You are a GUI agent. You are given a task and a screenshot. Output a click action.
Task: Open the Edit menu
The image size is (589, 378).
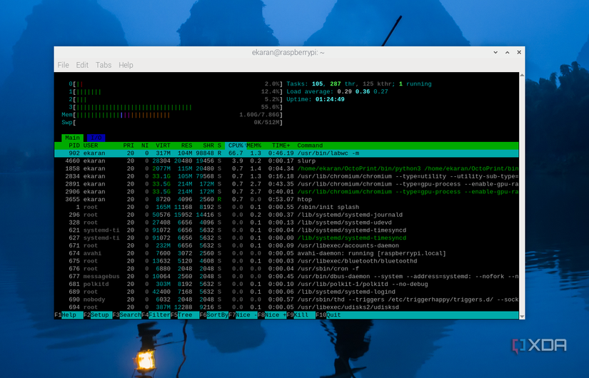coord(82,65)
